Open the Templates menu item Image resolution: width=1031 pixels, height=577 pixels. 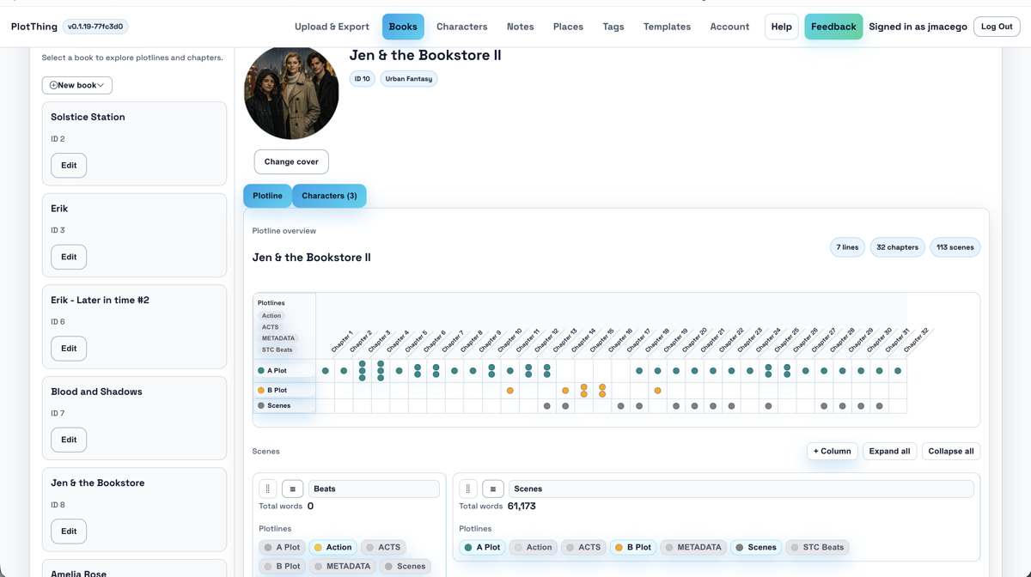pos(667,27)
